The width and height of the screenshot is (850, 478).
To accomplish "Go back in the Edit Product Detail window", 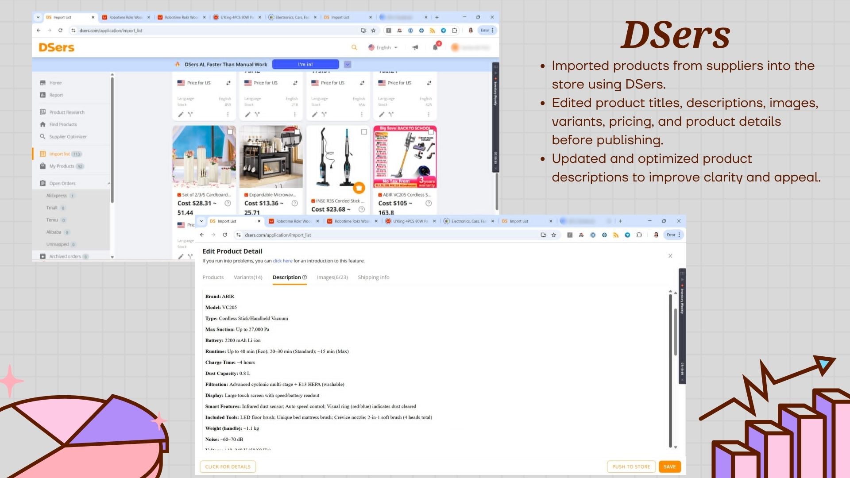I will (x=202, y=235).
